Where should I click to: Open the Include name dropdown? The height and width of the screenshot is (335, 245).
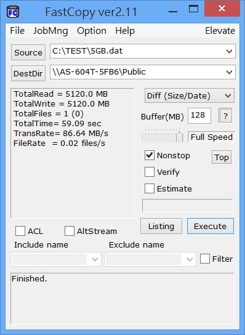coord(56,259)
